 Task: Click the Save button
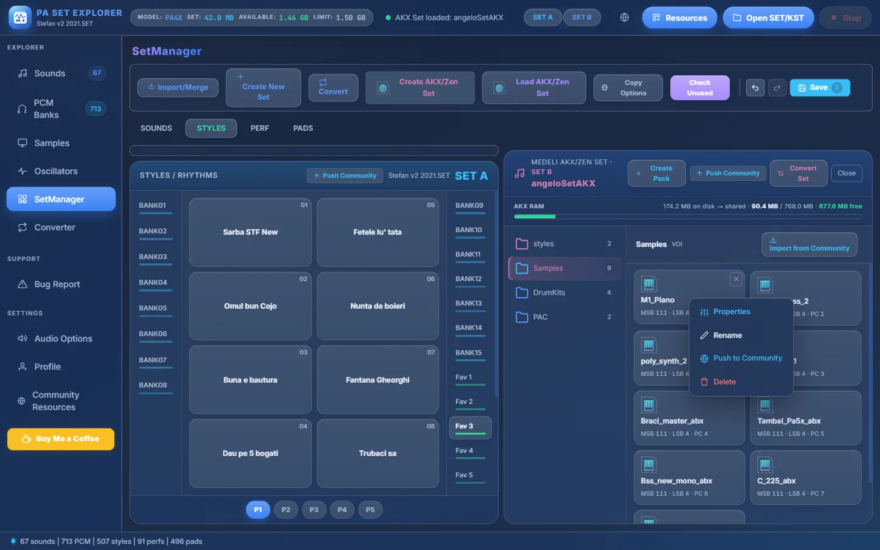coord(820,88)
